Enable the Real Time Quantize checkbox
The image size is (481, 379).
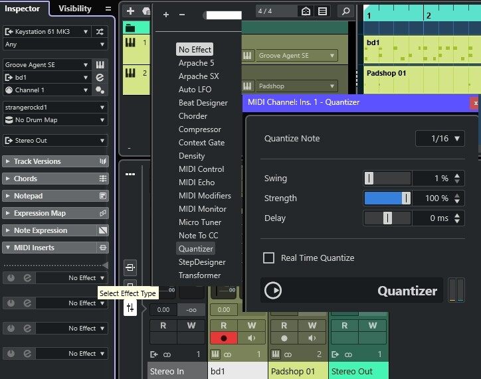(268, 258)
